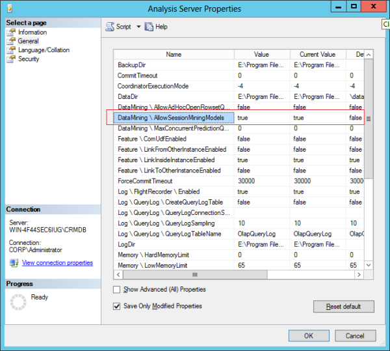Uncheck Save Only Modified Properties
Screen dimensions: 390x351
[x=116, y=306]
